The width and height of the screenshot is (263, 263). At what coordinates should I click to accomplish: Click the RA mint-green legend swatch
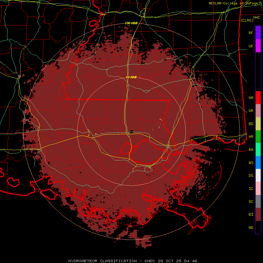tap(258, 150)
